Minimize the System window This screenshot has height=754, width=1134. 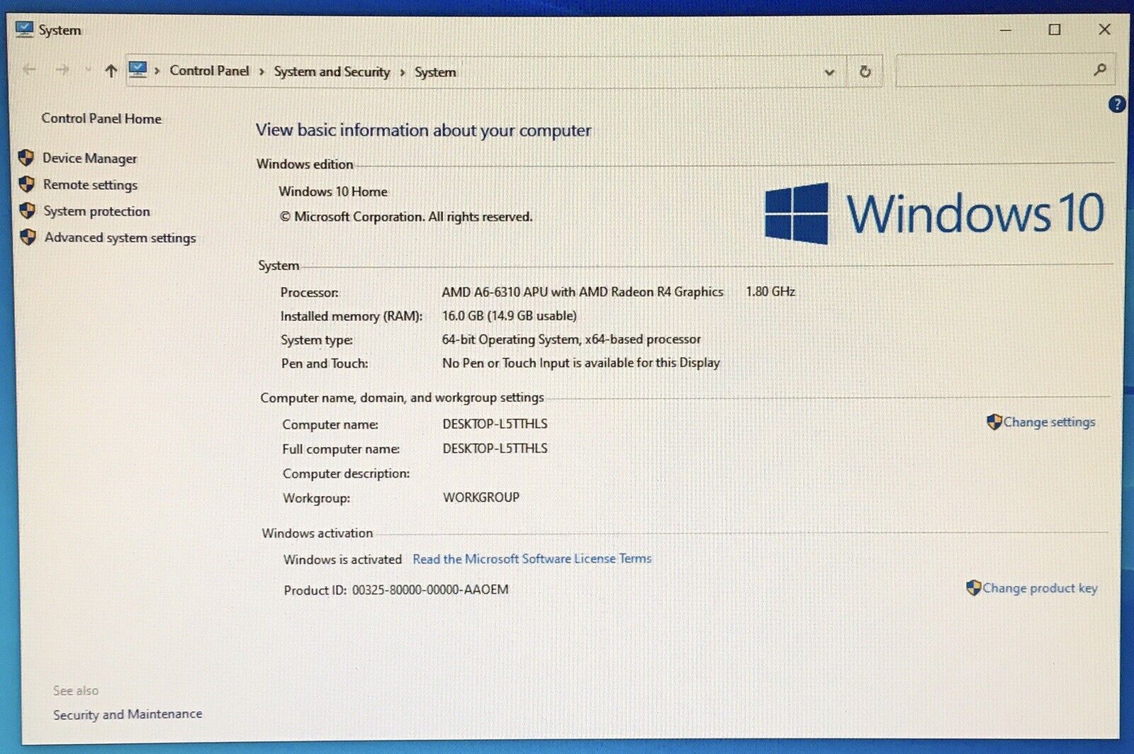click(1005, 30)
